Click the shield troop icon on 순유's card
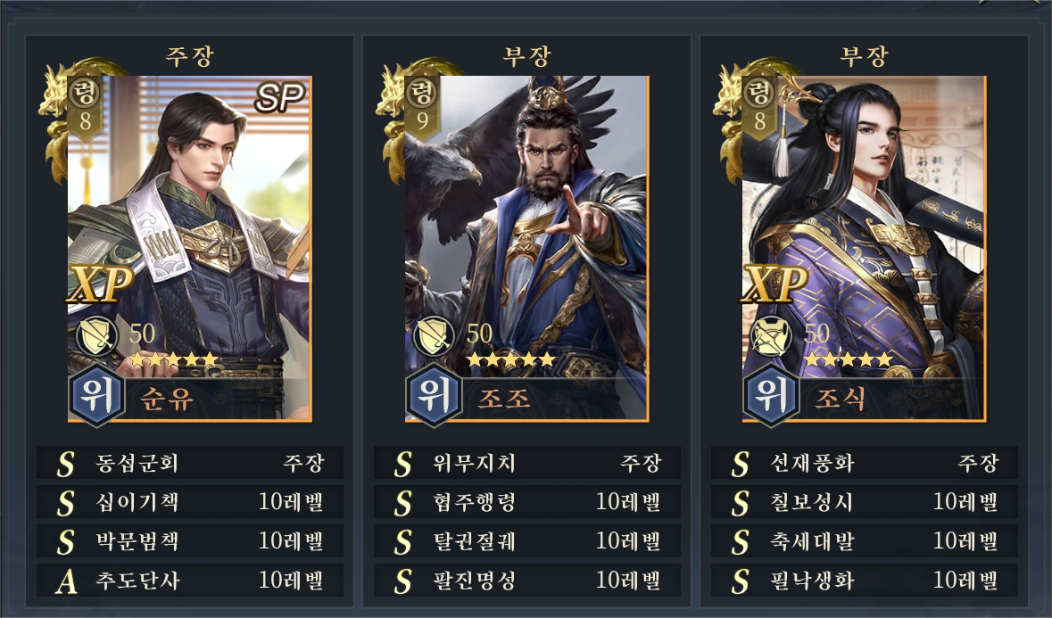 (x=97, y=335)
